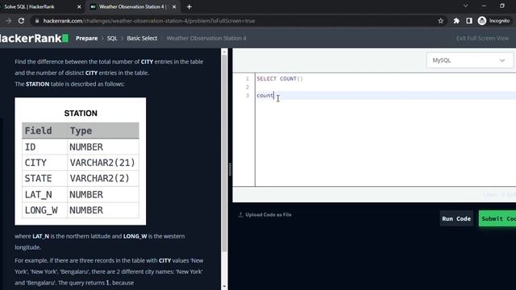Go forward in browser history
Image resolution: width=516 pixels, height=290 pixels.
click(x=9, y=21)
